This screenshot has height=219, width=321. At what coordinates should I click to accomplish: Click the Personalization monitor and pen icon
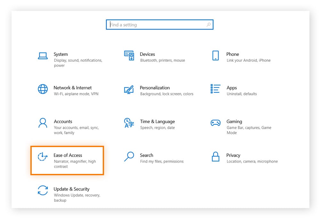[x=129, y=90]
